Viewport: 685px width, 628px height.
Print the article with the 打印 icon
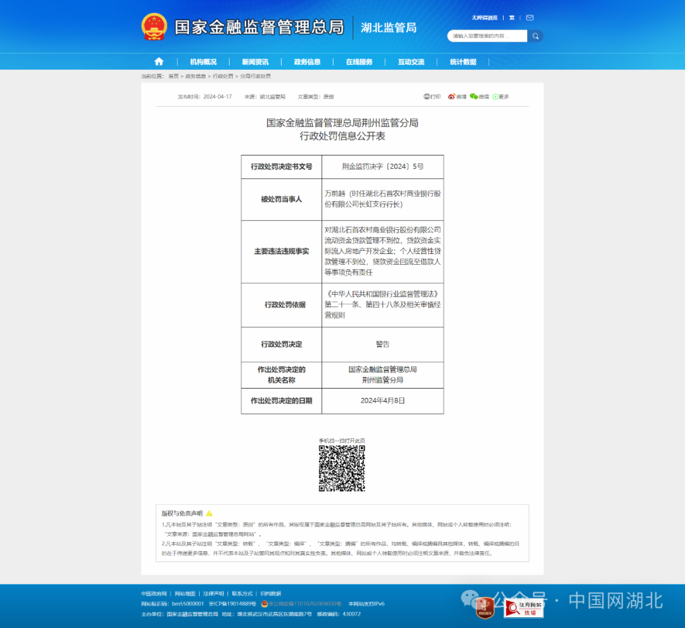click(x=432, y=97)
